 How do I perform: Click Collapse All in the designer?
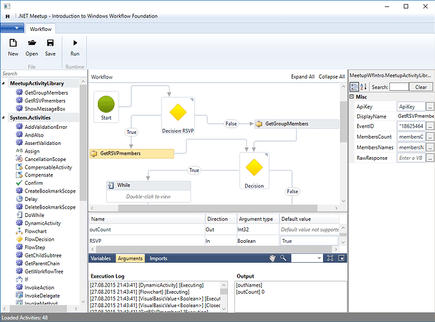331,77
